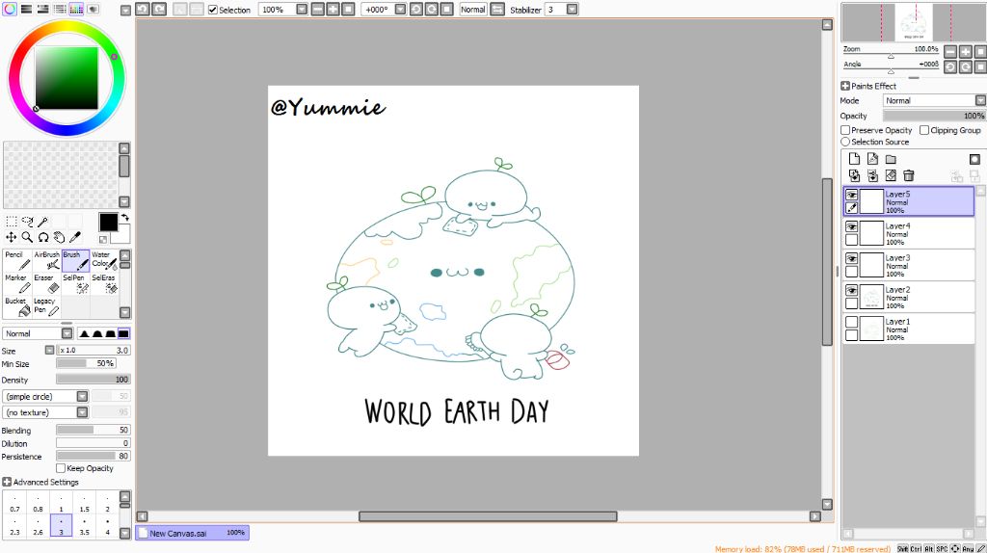The height and width of the screenshot is (553, 987).
Task: Tick the Keep Opacity checkbox
Action: (61, 468)
